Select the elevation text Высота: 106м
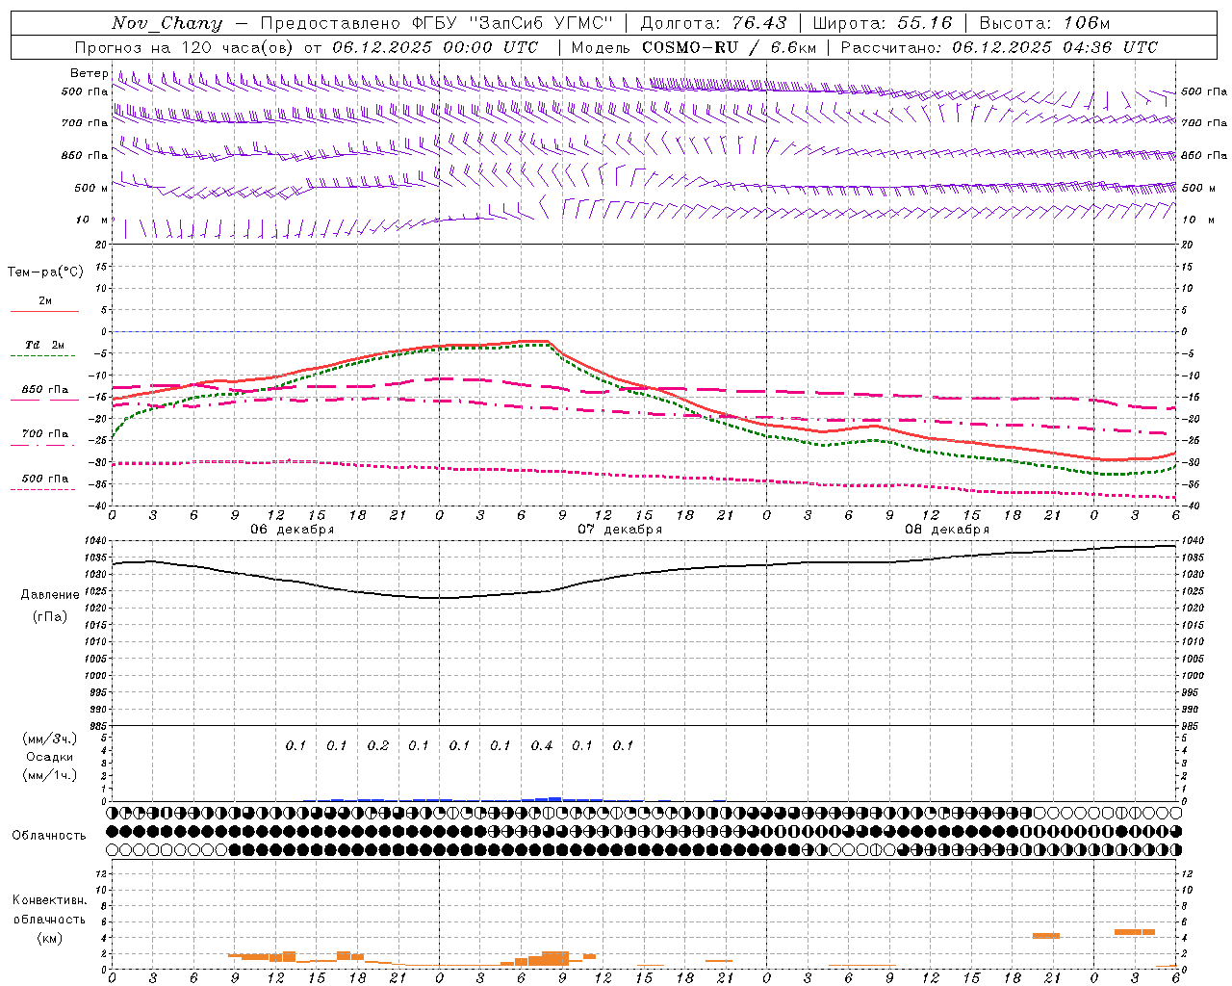The width and height of the screenshot is (1232, 986). click(x=1044, y=23)
